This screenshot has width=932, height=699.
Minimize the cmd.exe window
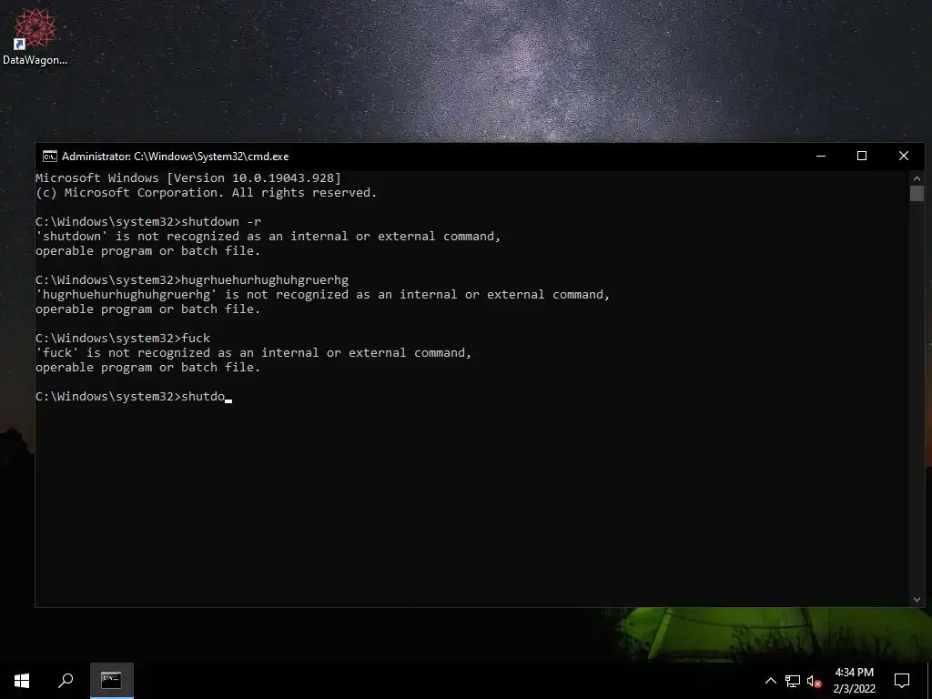coord(821,157)
